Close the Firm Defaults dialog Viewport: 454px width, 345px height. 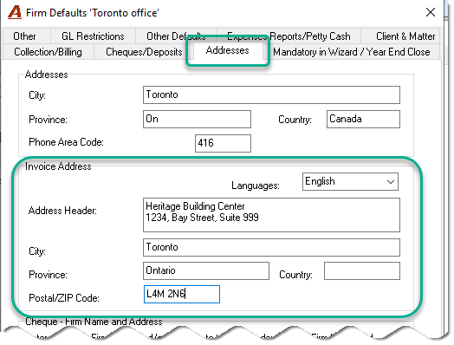431,12
